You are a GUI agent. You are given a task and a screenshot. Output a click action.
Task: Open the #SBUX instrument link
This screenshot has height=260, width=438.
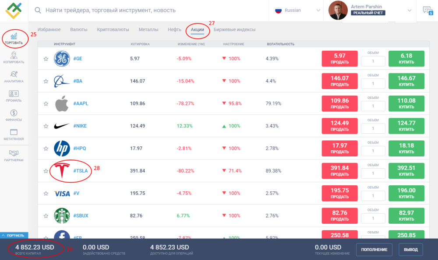point(81,216)
